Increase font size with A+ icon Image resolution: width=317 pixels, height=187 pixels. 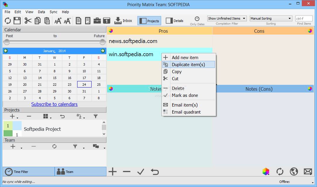[x=58, y=21]
